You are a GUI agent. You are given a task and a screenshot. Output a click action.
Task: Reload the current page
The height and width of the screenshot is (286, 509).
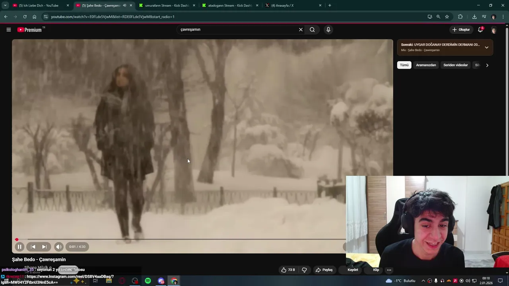point(25,17)
